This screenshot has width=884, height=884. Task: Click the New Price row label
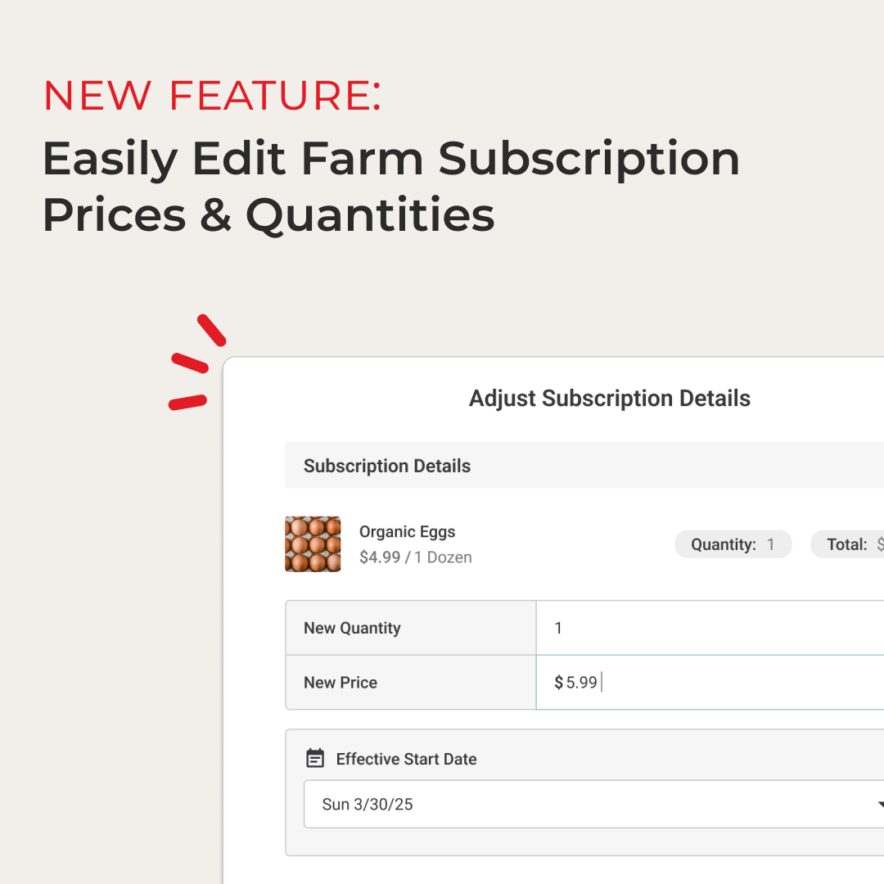coord(341,683)
